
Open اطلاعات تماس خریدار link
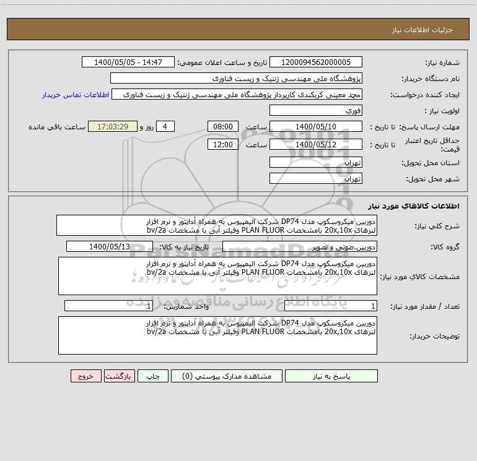pos(76,95)
